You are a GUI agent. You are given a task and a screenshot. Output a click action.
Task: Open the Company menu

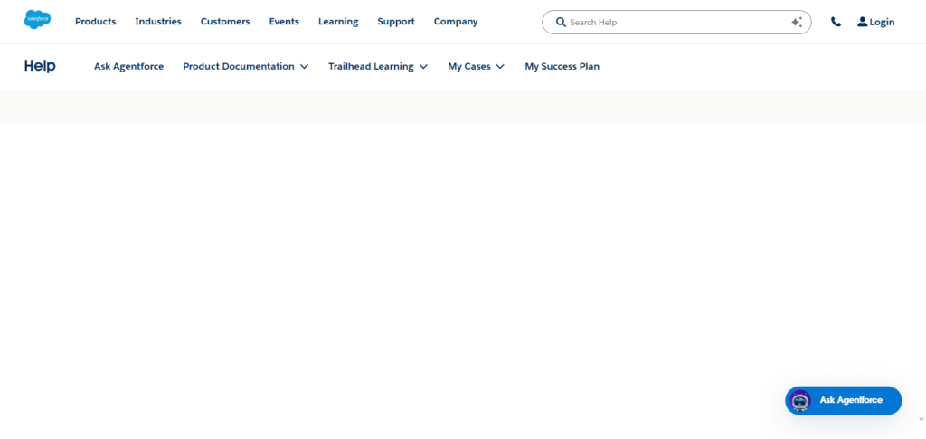coord(456,21)
